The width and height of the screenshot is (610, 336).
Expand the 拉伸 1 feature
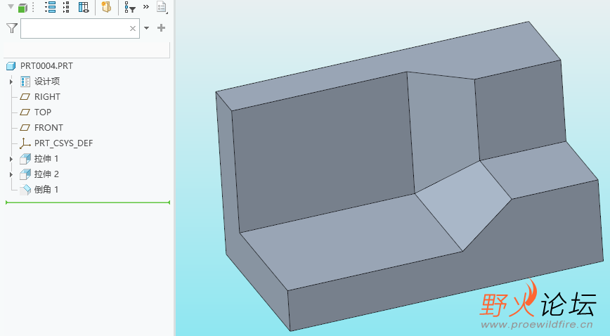click(x=11, y=159)
